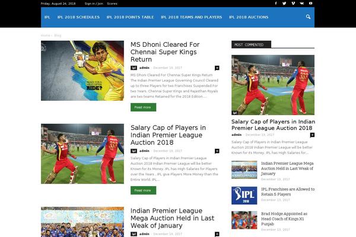Open MS Dhoni Cleared For Chennai headline
The width and height of the screenshot is (356, 237).
(x=165, y=52)
